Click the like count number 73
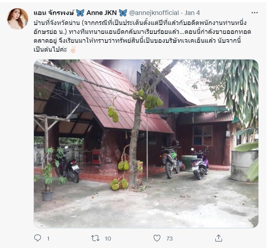Screen dimensions: 268x248 click(x=169, y=238)
